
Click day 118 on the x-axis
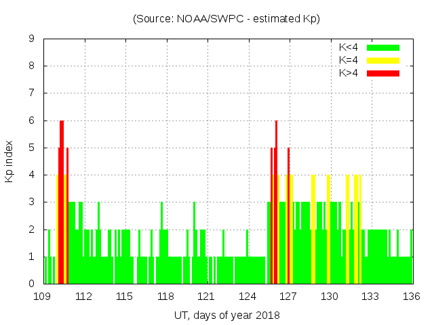pyautogui.click(x=165, y=297)
